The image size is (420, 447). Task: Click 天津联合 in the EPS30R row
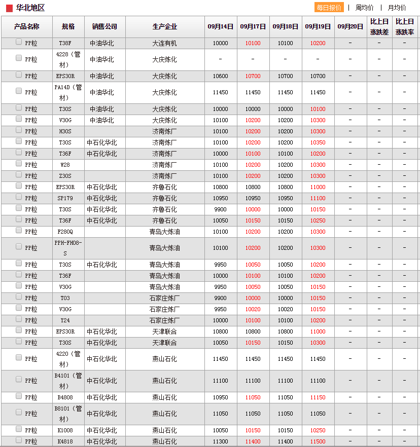(165, 331)
